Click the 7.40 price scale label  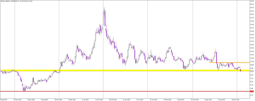[252, 78]
